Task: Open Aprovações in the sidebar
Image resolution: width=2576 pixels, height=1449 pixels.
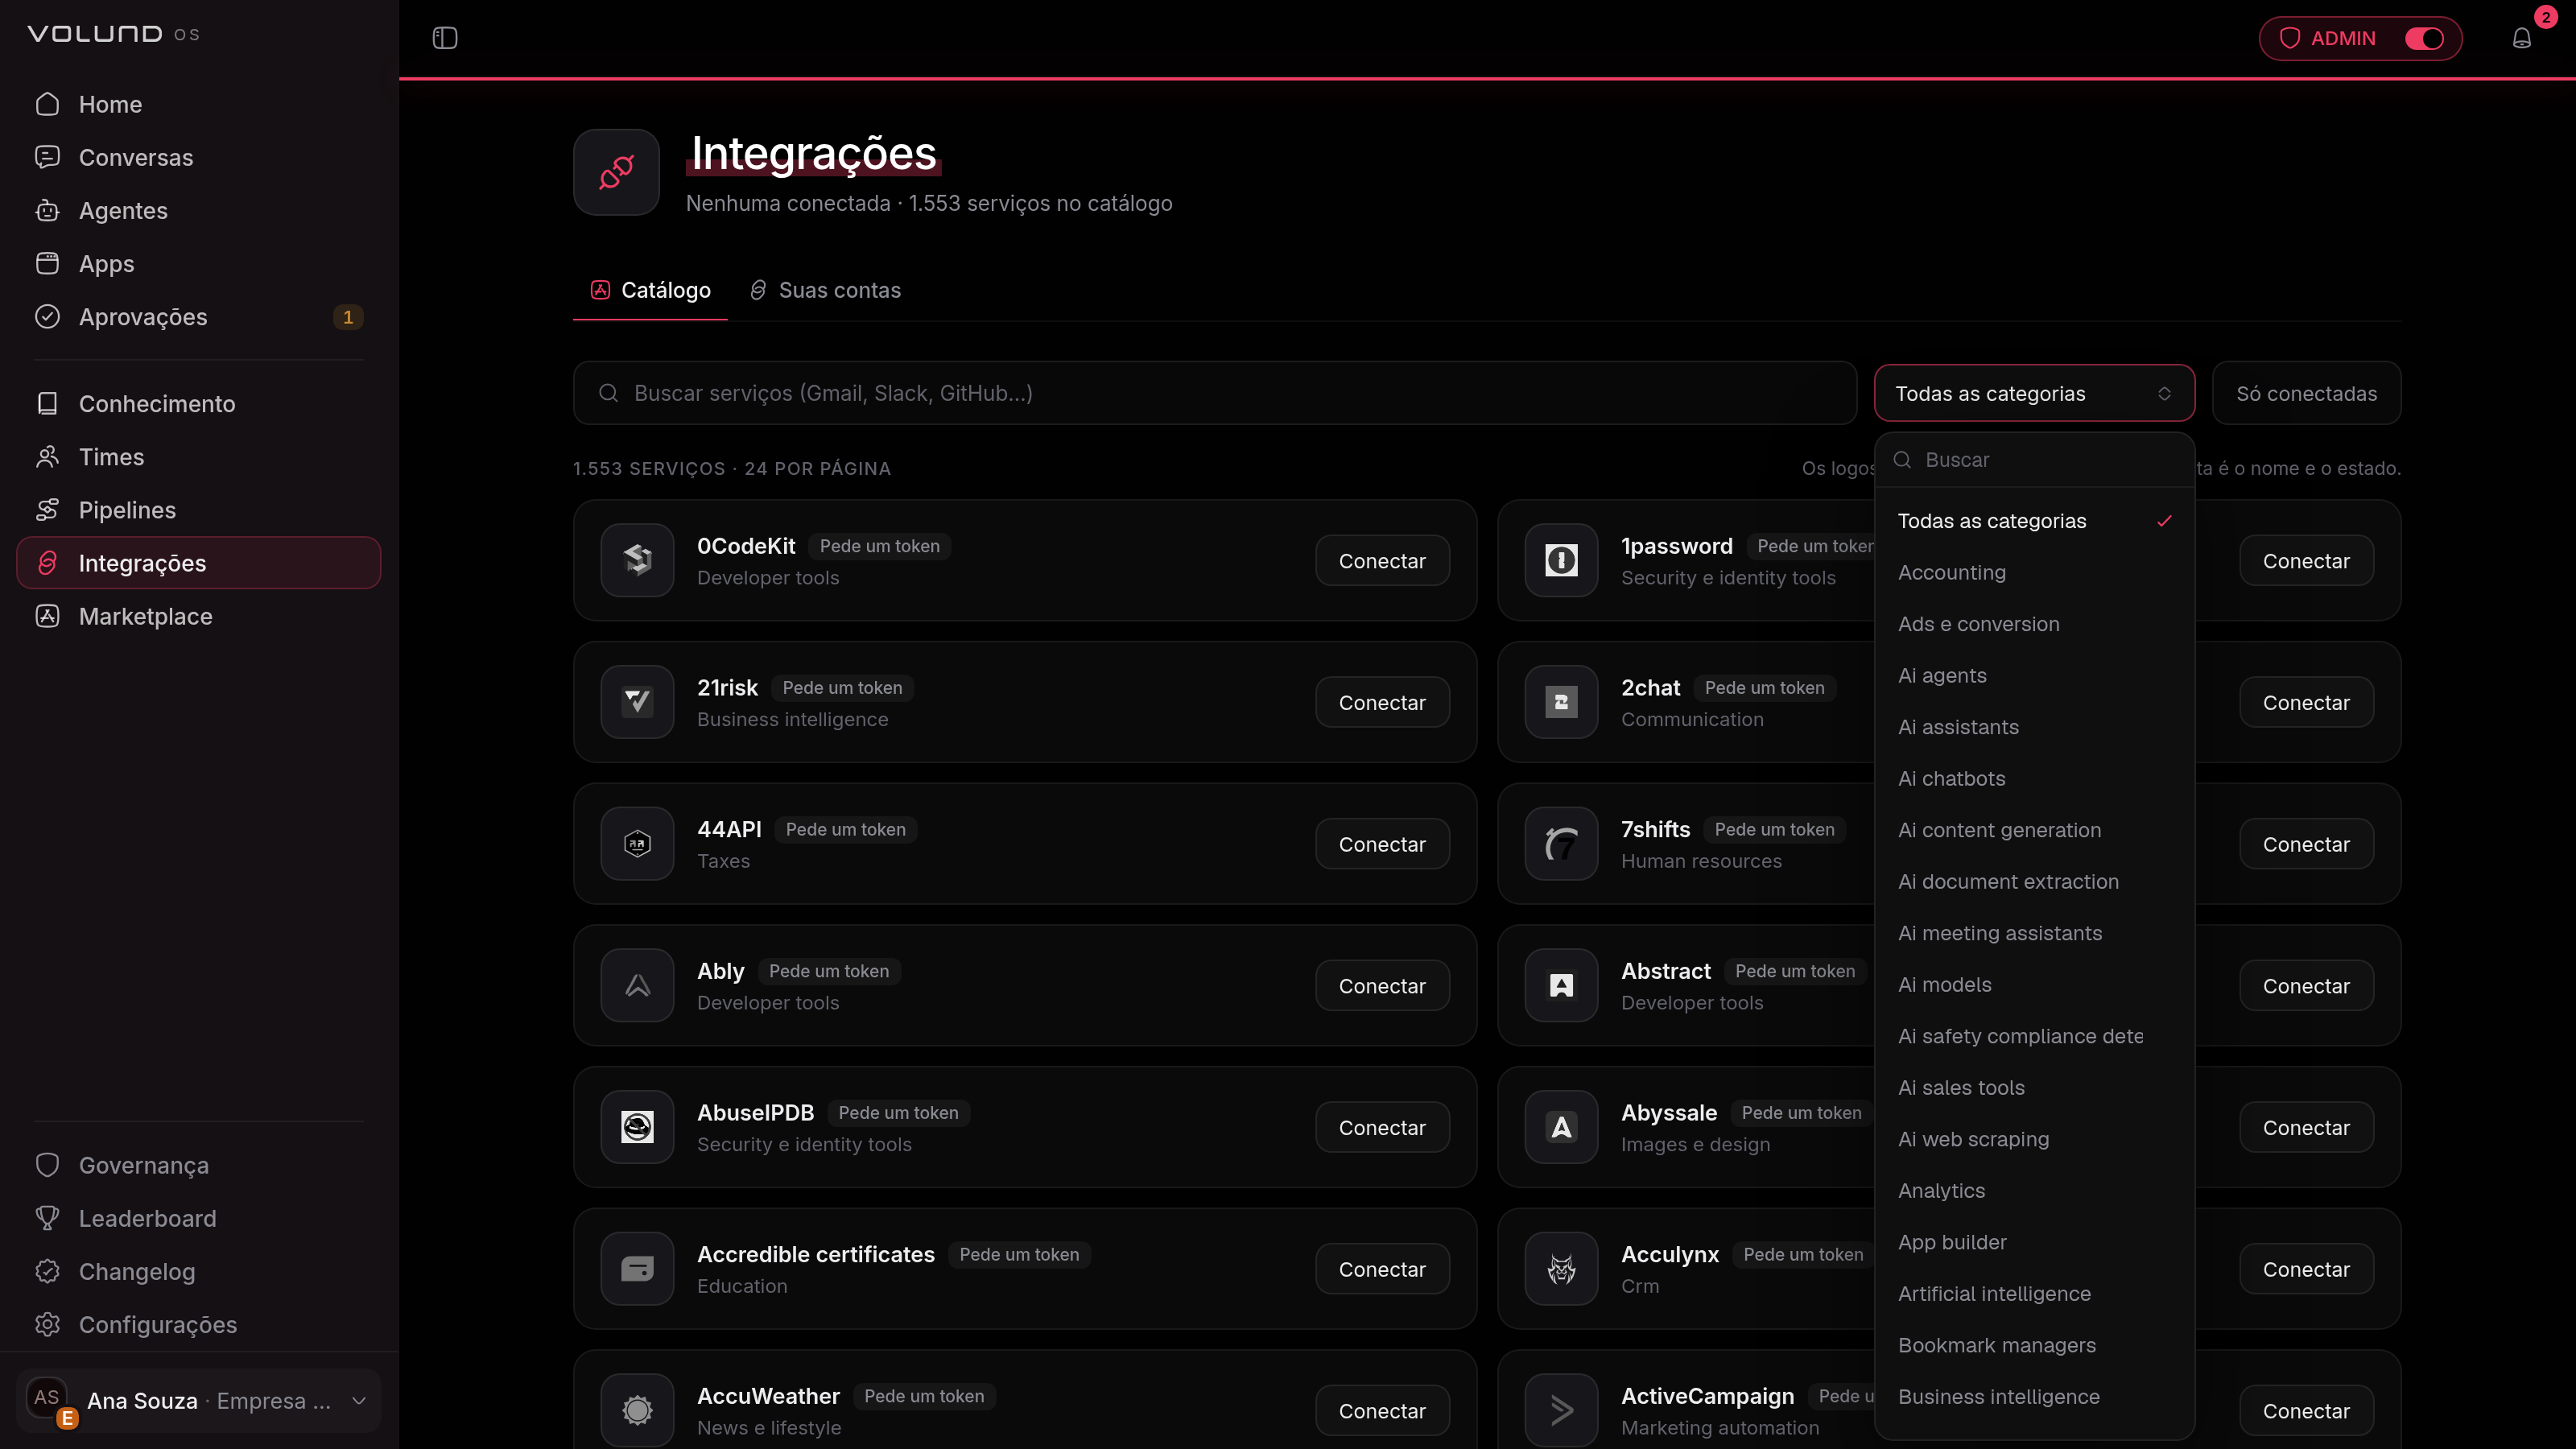Action: (198, 316)
